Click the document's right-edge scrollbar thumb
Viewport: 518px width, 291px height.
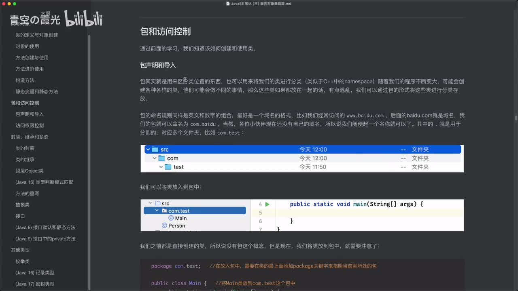coord(516,118)
